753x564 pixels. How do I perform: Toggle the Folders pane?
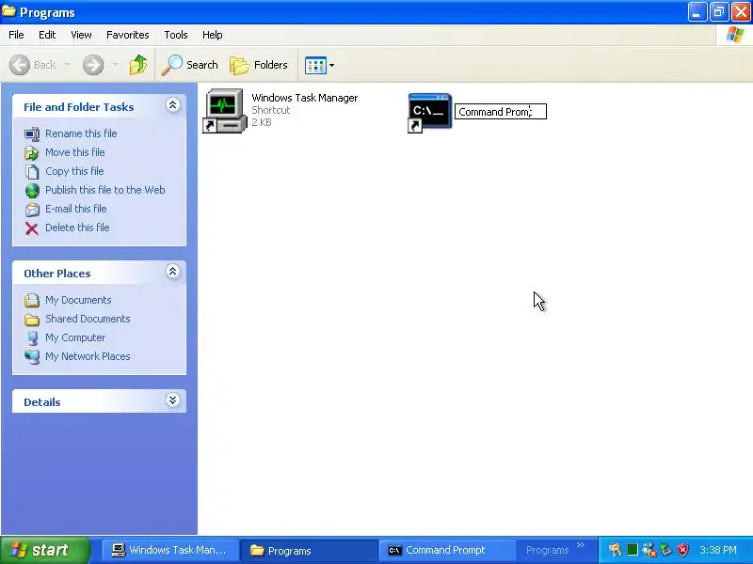259,65
